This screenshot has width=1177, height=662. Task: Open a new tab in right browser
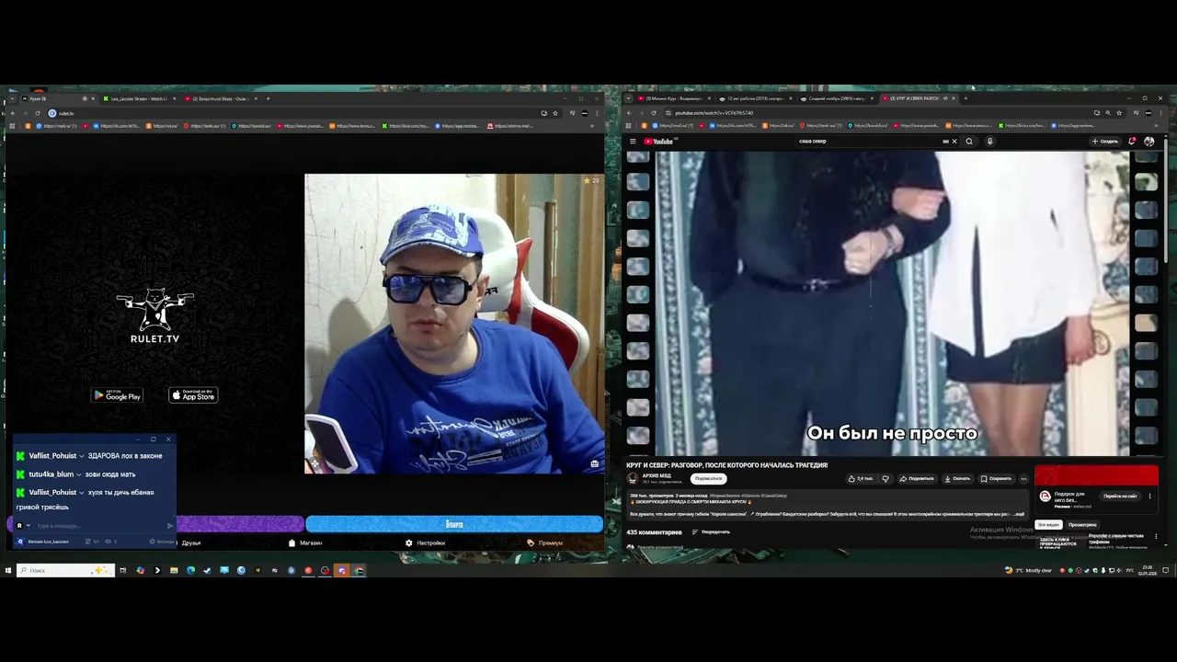pyautogui.click(x=965, y=98)
